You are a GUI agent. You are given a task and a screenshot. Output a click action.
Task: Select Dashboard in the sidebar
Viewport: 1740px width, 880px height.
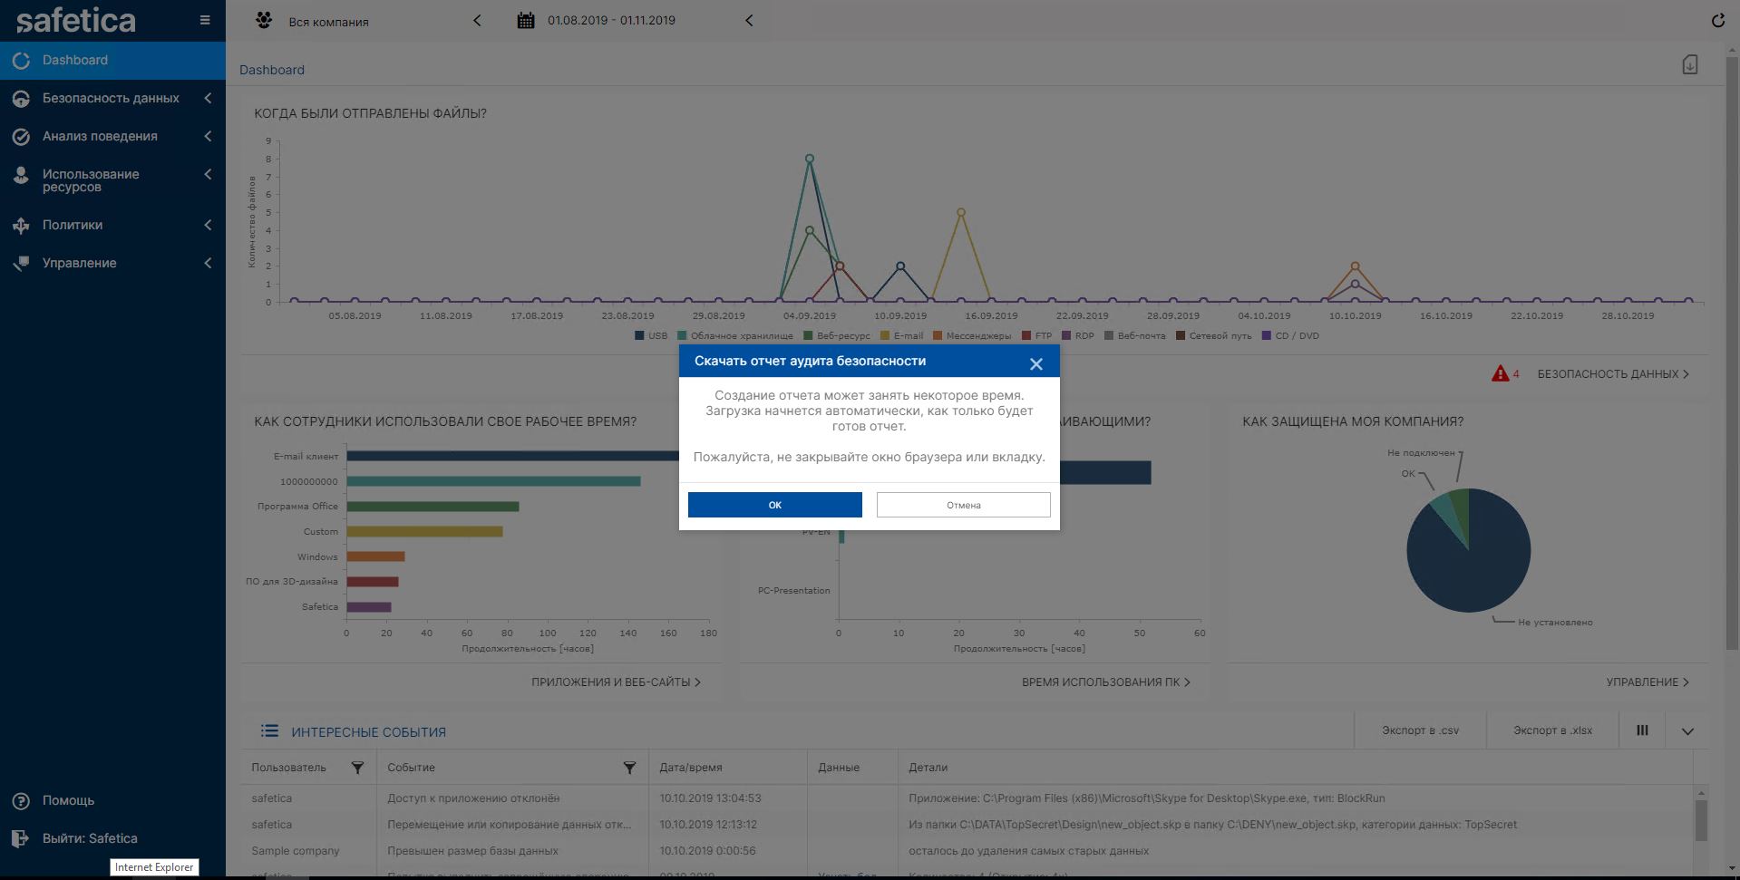[x=75, y=60]
